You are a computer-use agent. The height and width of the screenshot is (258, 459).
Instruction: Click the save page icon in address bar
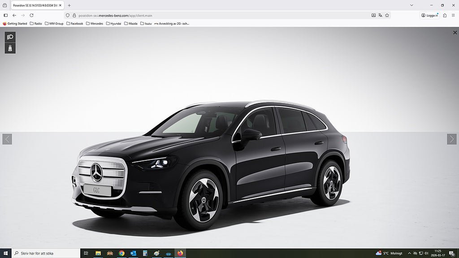click(373, 15)
